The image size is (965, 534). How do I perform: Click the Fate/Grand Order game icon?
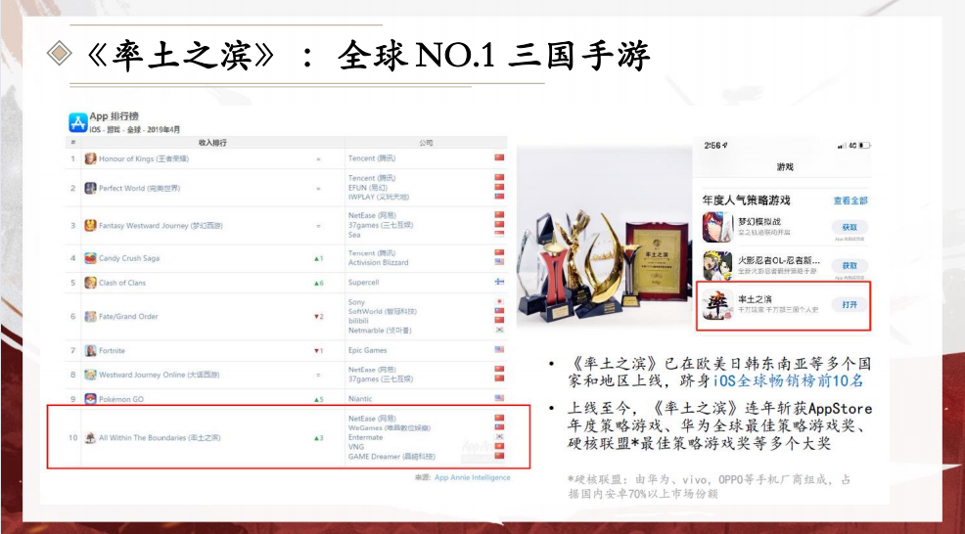coord(90,316)
